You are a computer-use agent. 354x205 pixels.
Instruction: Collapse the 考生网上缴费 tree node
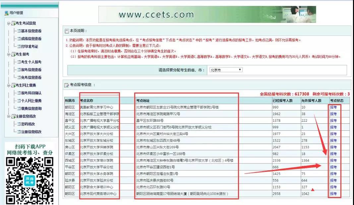coord(9,86)
